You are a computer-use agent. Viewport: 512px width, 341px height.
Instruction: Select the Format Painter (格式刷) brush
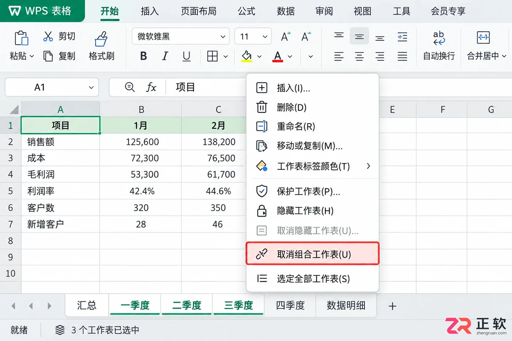[101, 39]
